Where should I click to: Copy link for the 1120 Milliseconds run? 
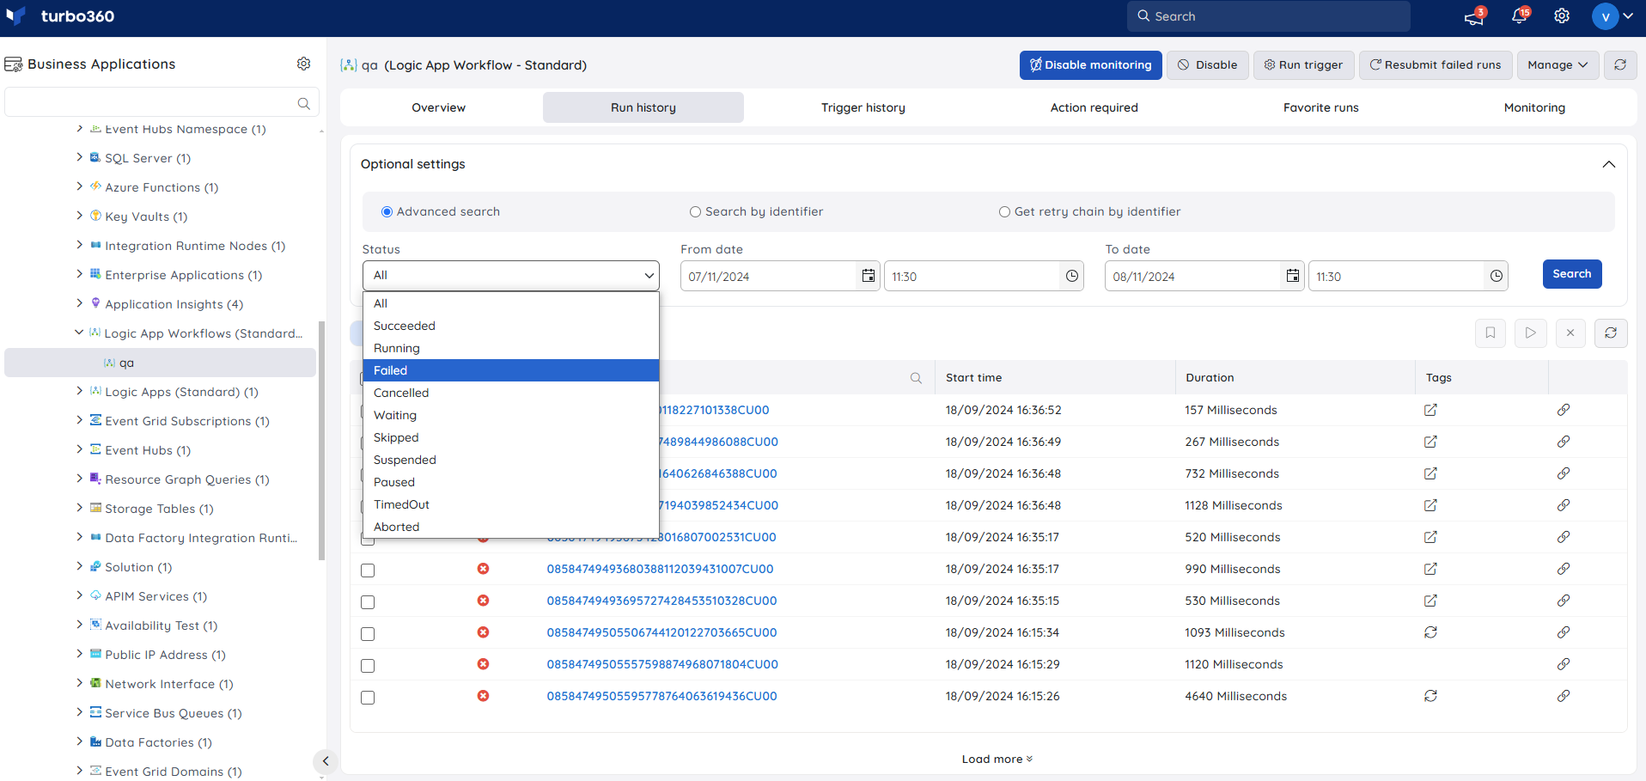[x=1564, y=664]
